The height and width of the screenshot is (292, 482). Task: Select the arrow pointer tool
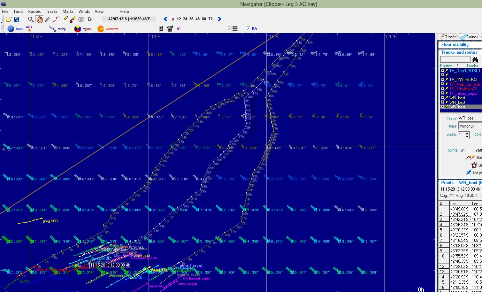click(90, 19)
